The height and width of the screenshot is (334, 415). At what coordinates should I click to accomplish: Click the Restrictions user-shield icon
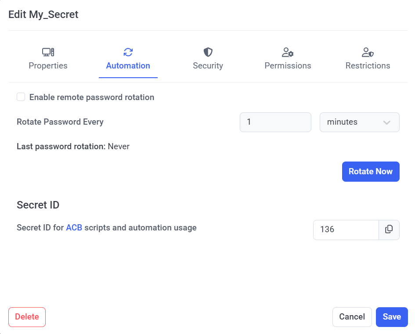tap(368, 53)
